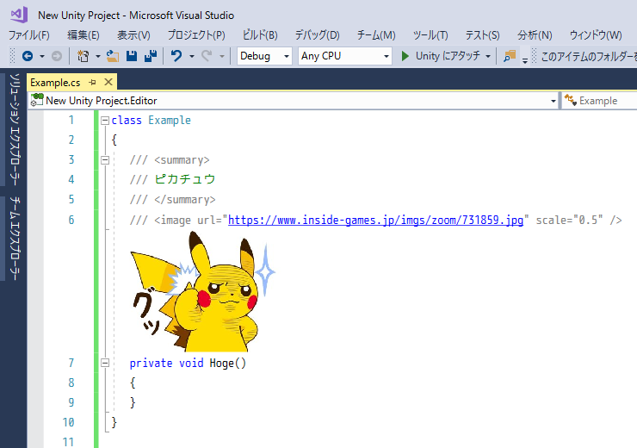Click the Hoge method name
The height and width of the screenshot is (448, 637).
point(221,363)
